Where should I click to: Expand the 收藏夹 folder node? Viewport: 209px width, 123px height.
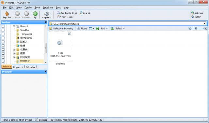pyautogui.click(x=14, y=49)
